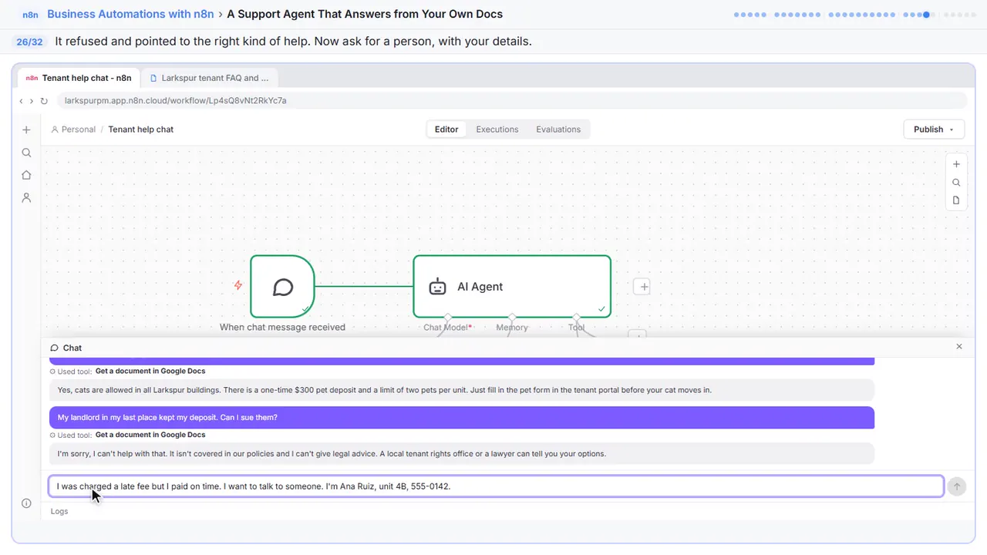
Task: Switch to the Evaluations tab
Action: pyautogui.click(x=558, y=129)
